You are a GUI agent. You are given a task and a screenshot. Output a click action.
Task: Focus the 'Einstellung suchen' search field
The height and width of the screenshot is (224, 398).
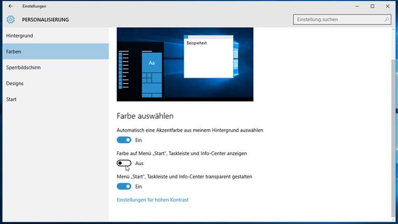[x=342, y=19]
